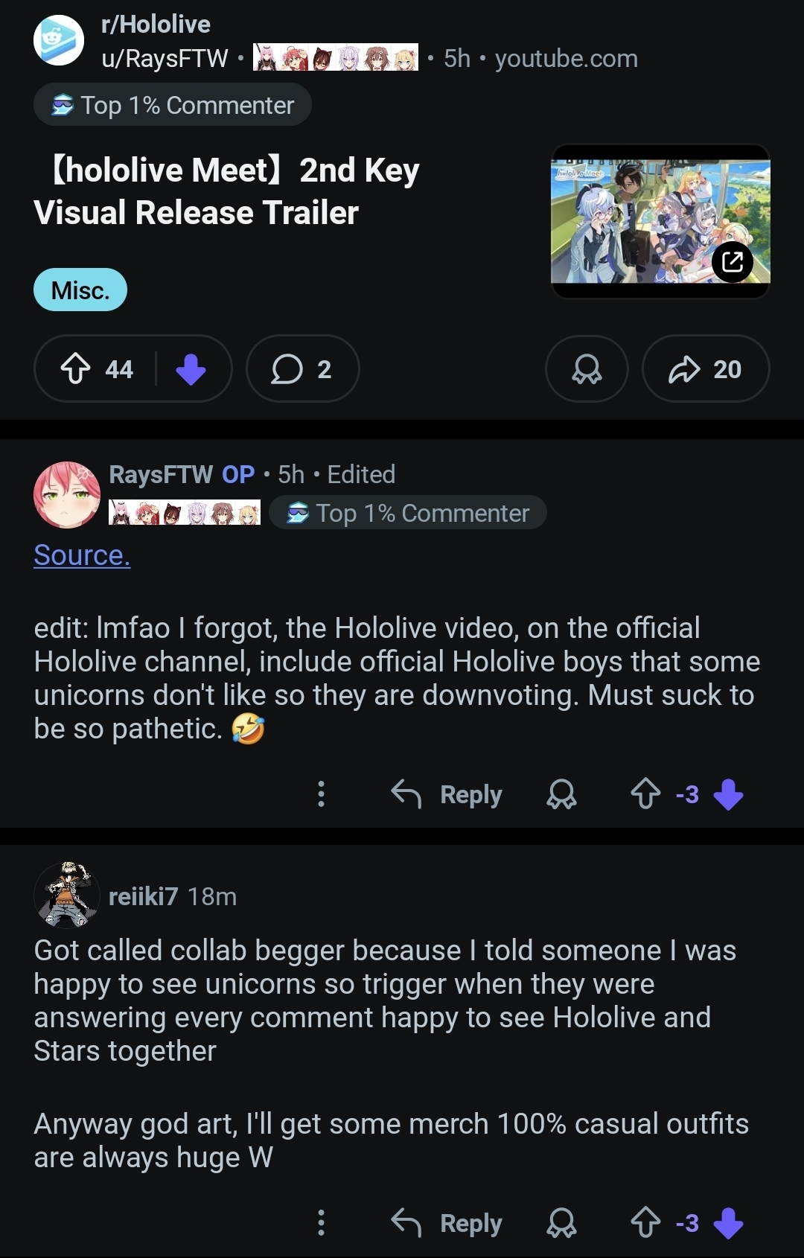Select the Misc. flair tag

80,290
